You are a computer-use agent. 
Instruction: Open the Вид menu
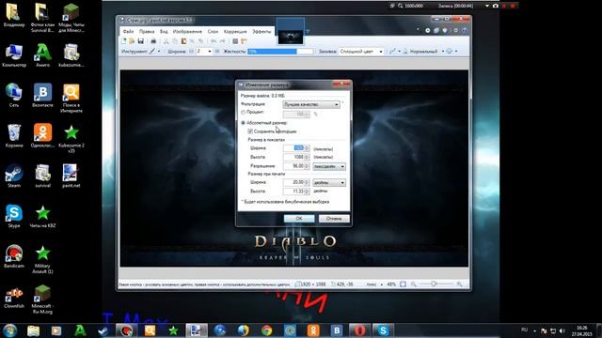click(164, 31)
